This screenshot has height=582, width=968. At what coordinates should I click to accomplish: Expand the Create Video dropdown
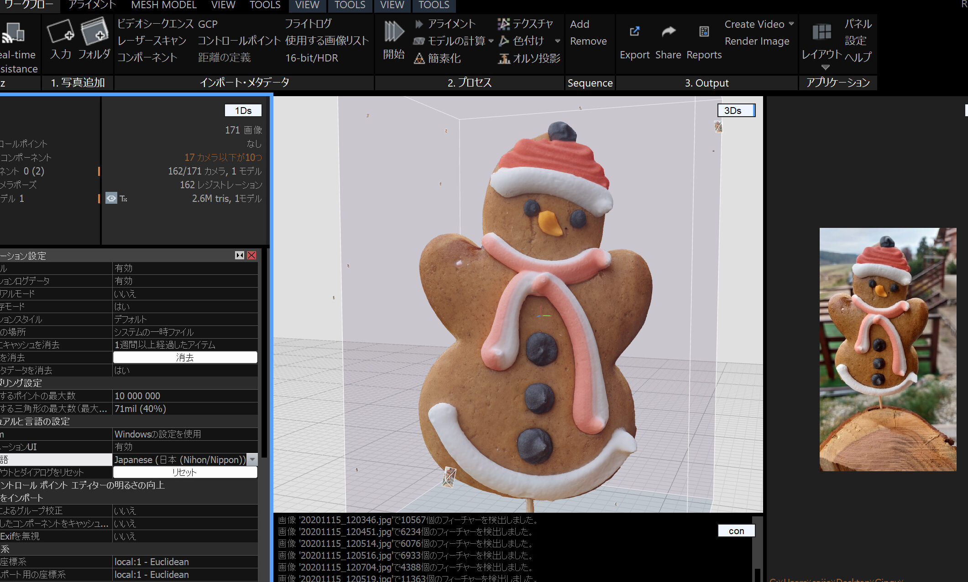[x=791, y=24]
